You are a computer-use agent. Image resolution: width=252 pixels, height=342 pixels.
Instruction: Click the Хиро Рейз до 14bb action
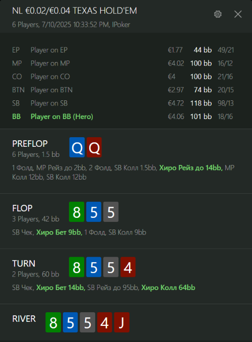tap(191, 168)
